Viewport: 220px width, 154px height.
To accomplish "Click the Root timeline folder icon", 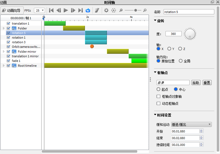I will point(14,66).
